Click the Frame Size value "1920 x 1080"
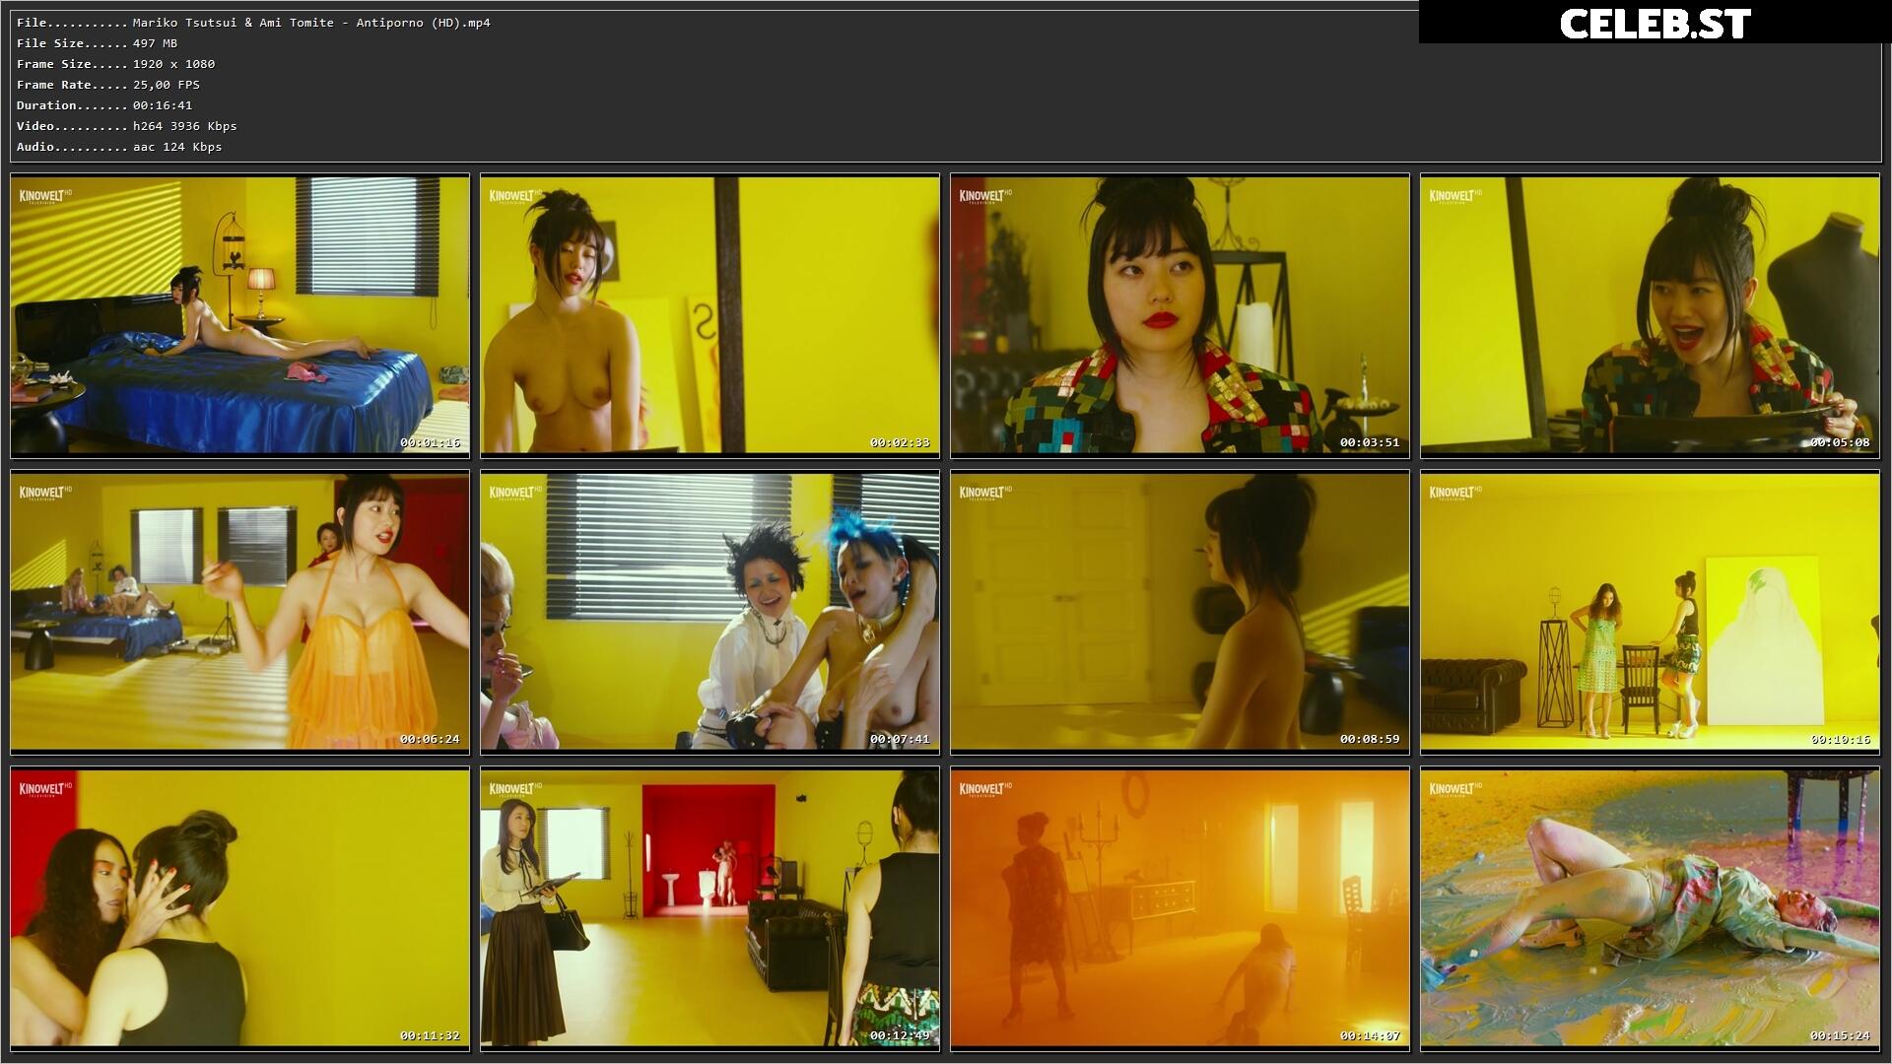The height and width of the screenshot is (1064, 1892). [x=173, y=64]
